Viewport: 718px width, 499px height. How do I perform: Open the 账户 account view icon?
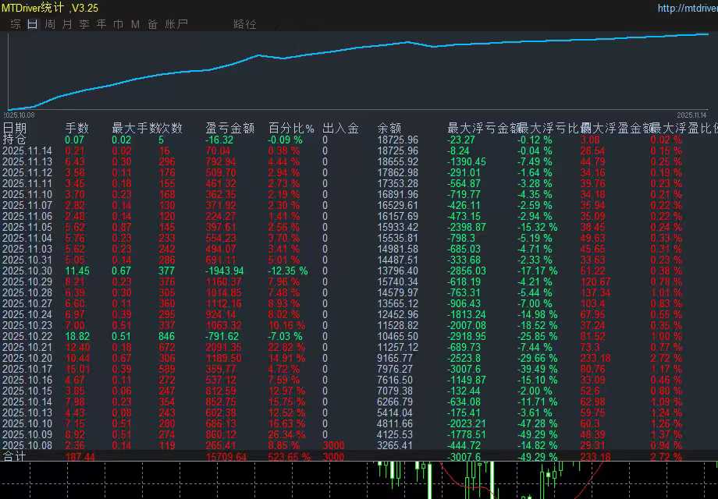point(172,24)
